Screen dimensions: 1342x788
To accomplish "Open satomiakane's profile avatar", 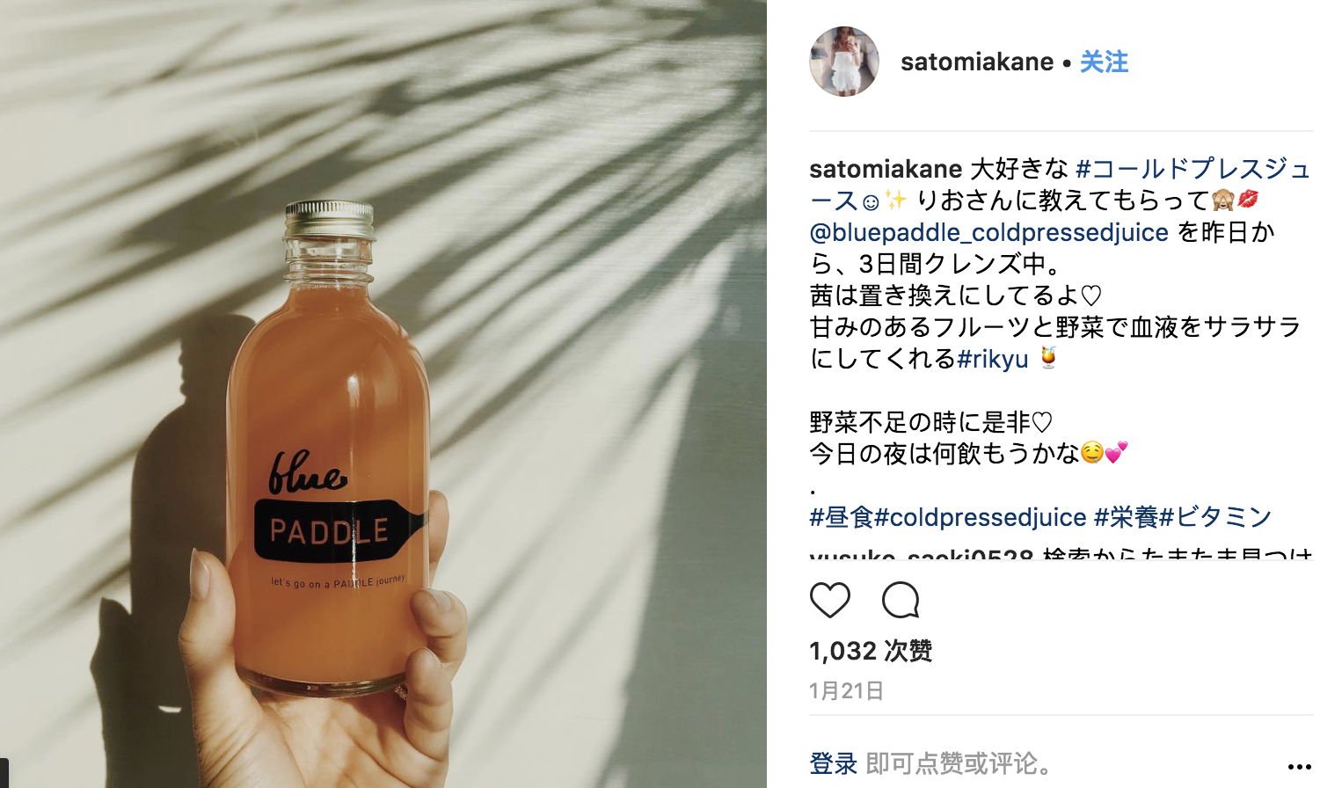I will 844,62.
